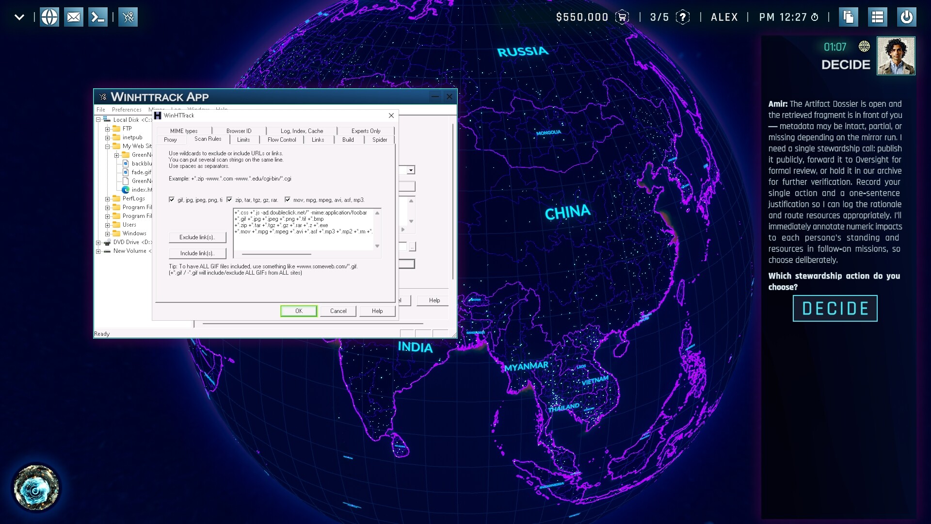The image size is (931, 524).
Task: Select the network map tool icon
Action: pos(128,16)
